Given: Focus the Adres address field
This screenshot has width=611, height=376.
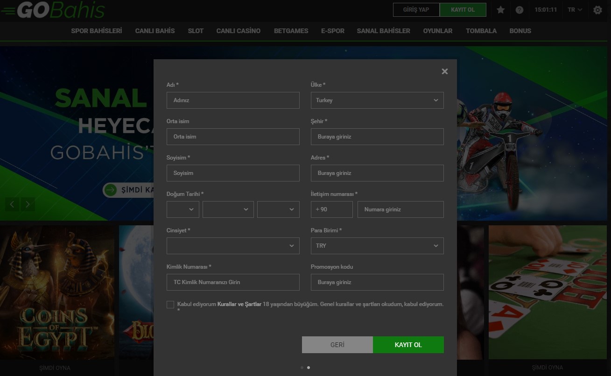Looking at the screenshot, I should [x=377, y=173].
